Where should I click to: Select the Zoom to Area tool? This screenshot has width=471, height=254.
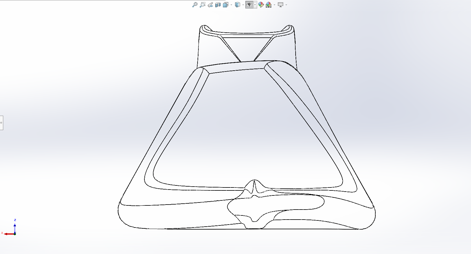pos(203,5)
